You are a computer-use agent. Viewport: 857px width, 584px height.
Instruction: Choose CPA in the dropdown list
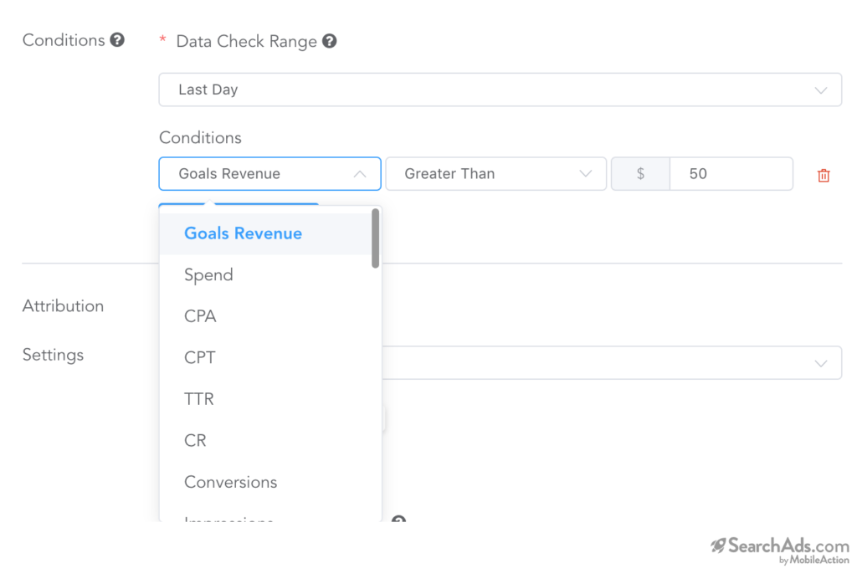(x=200, y=316)
